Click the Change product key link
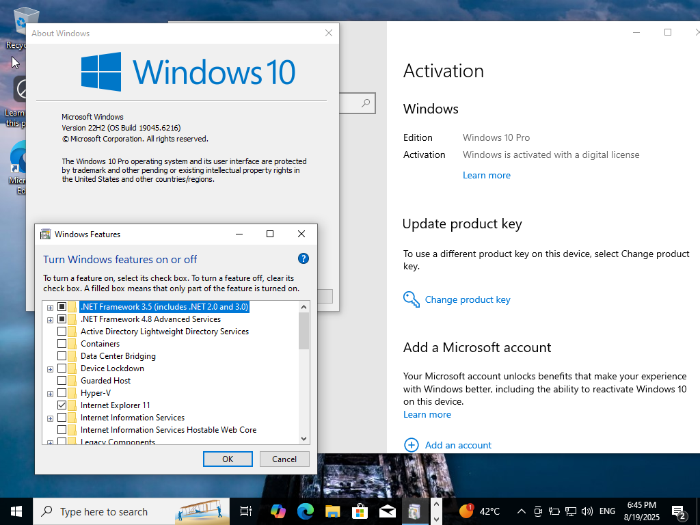The width and height of the screenshot is (700, 525). 468,299
